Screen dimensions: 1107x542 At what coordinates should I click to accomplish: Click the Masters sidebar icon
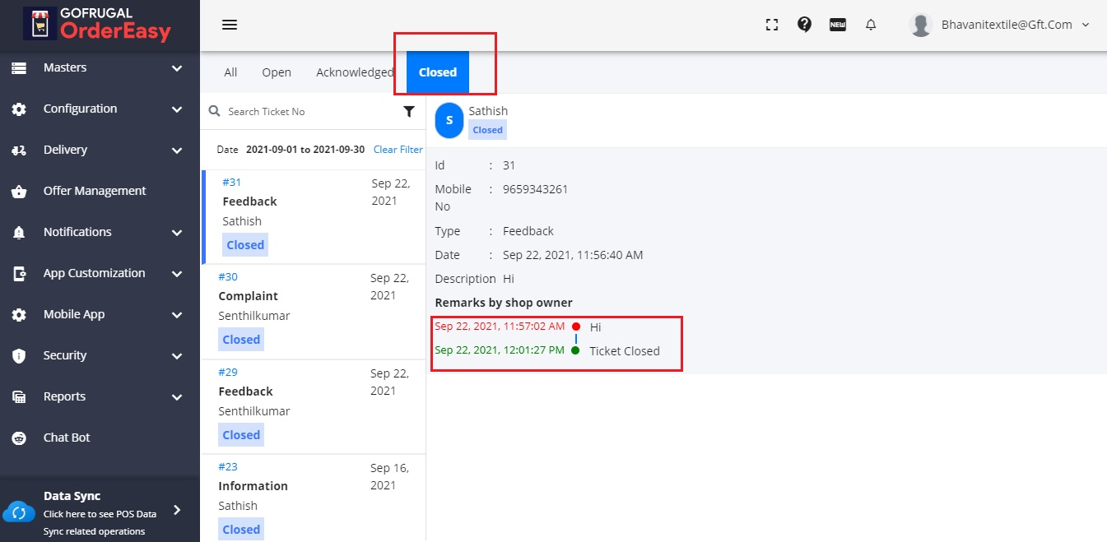(19, 67)
